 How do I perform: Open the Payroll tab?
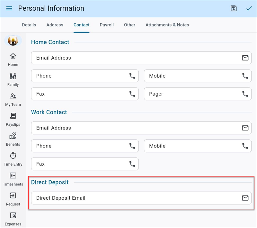[x=107, y=25]
